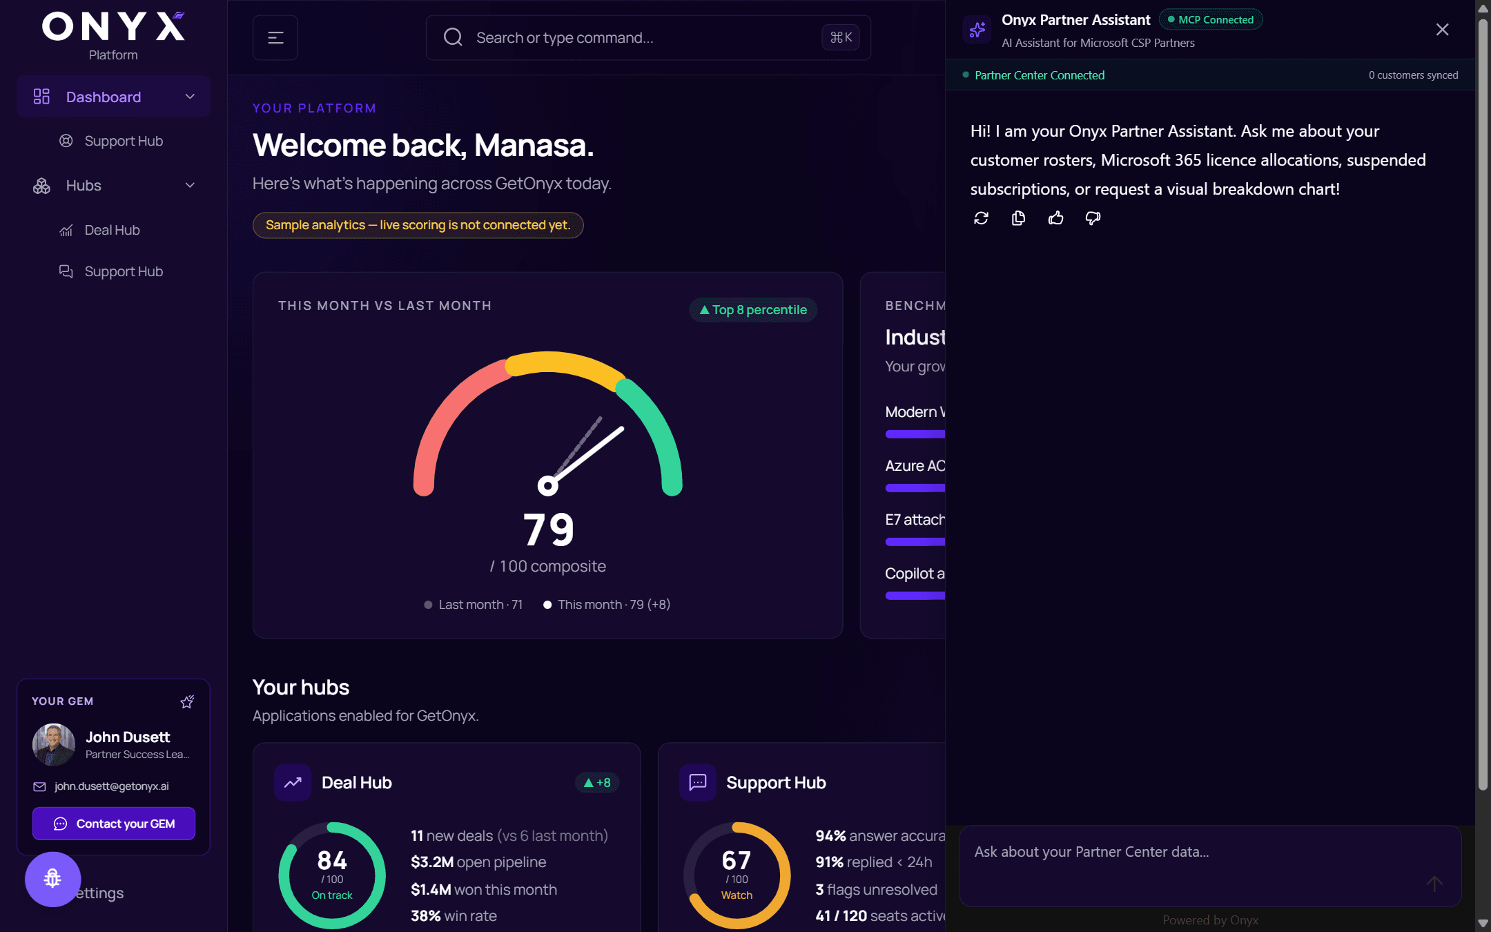Click the magnifier search icon
Image resolution: width=1491 pixels, height=932 pixels.
click(453, 37)
